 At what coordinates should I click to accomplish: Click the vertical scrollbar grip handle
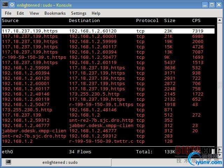220,85
